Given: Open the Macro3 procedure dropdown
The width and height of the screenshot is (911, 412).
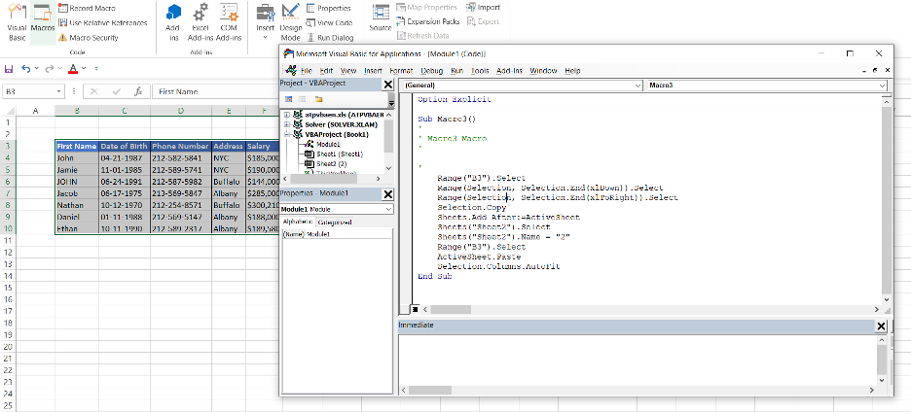Looking at the screenshot, I should 882,86.
